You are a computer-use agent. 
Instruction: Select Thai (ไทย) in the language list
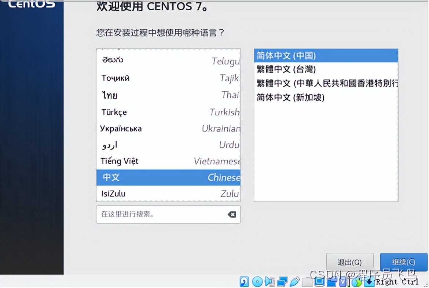(168, 95)
